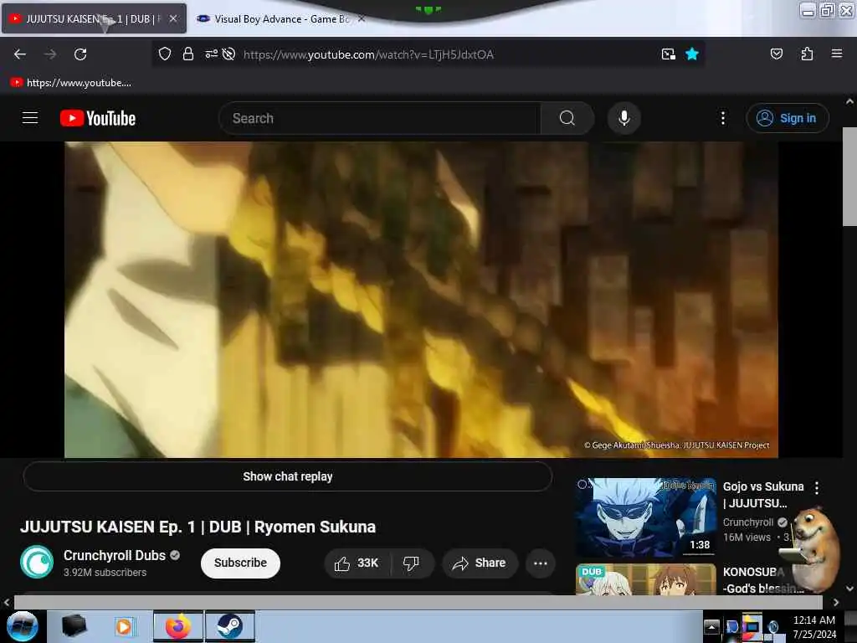The image size is (857, 643).
Task: Click the browser forward arrow
Action: pyautogui.click(x=49, y=54)
